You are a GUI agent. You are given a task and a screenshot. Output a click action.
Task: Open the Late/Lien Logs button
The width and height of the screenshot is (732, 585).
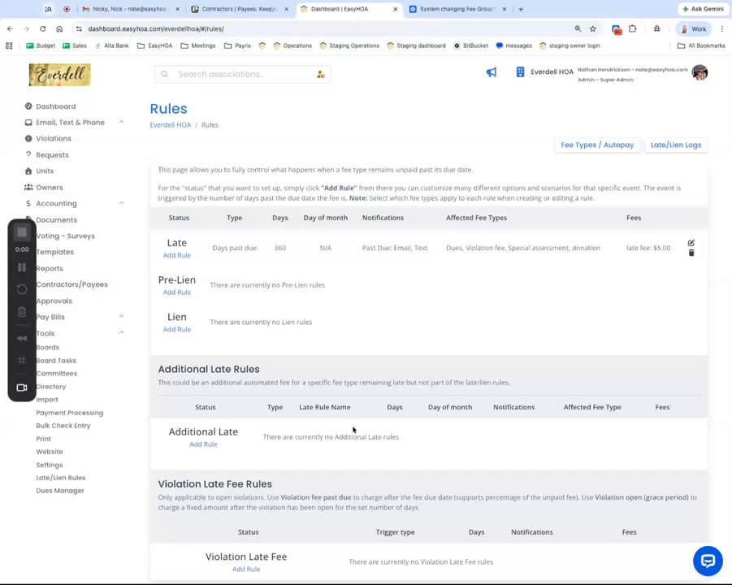pyautogui.click(x=675, y=145)
